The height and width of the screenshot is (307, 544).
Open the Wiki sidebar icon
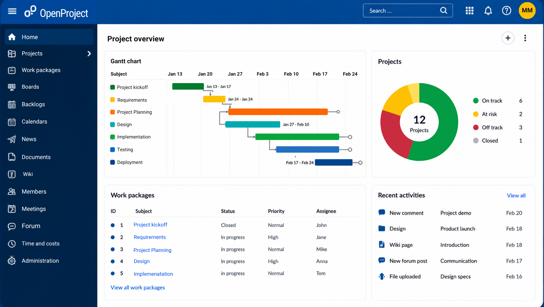(x=12, y=174)
